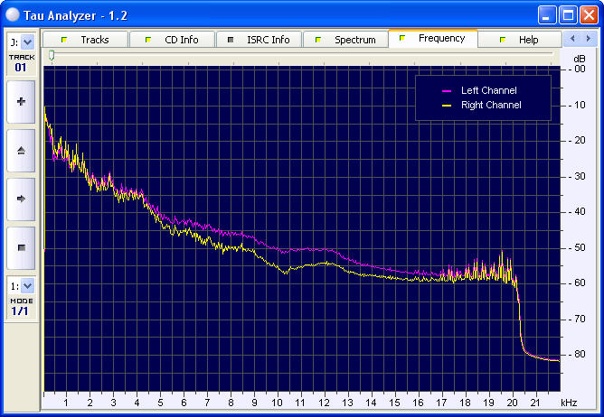Click the MODE 1/1 indicator
This screenshot has height=417, width=604.
[21, 307]
